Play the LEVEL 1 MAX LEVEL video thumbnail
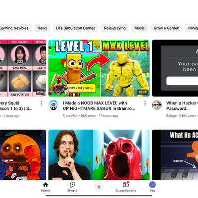 point(99,68)
